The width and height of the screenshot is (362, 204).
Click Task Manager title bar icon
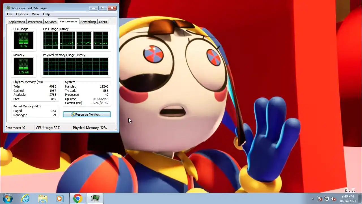(8, 8)
